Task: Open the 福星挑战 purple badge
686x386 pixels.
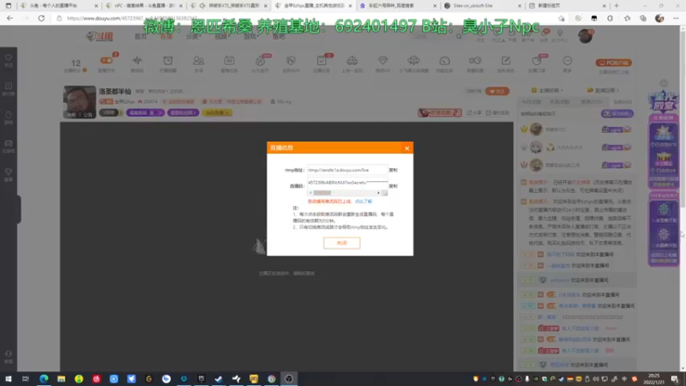Action: click(x=145, y=112)
